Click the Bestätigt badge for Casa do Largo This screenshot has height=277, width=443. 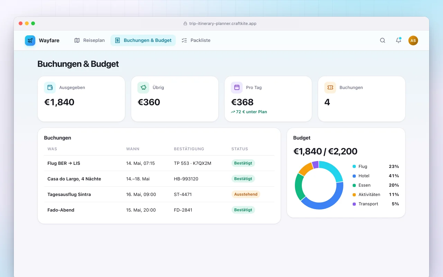pos(243,179)
